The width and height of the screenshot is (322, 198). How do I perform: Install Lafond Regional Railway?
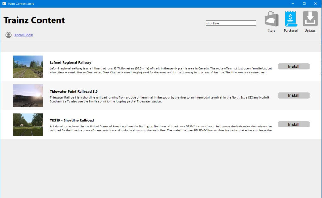(294, 67)
